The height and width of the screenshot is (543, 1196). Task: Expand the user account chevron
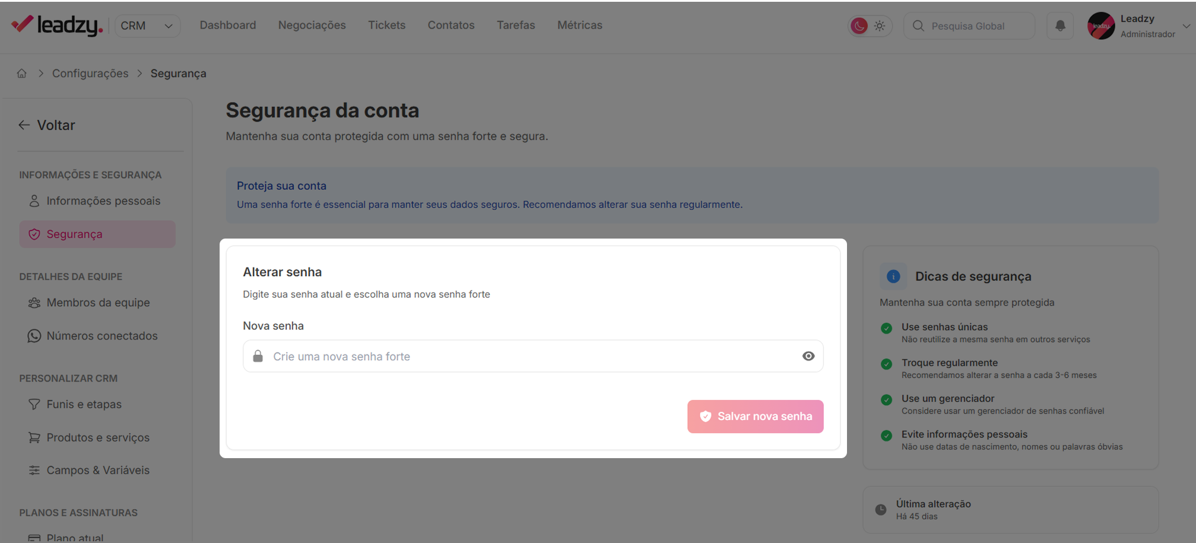(x=1186, y=26)
